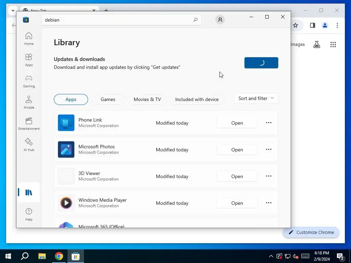
Task: Open Chrome three-dot menu
Action: [x=337, y=25]
